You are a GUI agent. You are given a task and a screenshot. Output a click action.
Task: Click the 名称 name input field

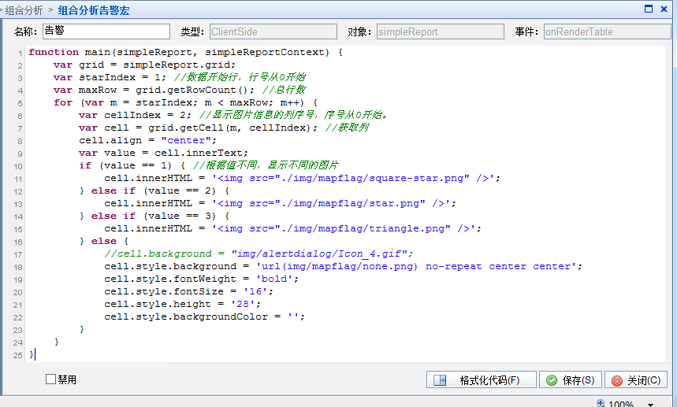pos(106,31)
